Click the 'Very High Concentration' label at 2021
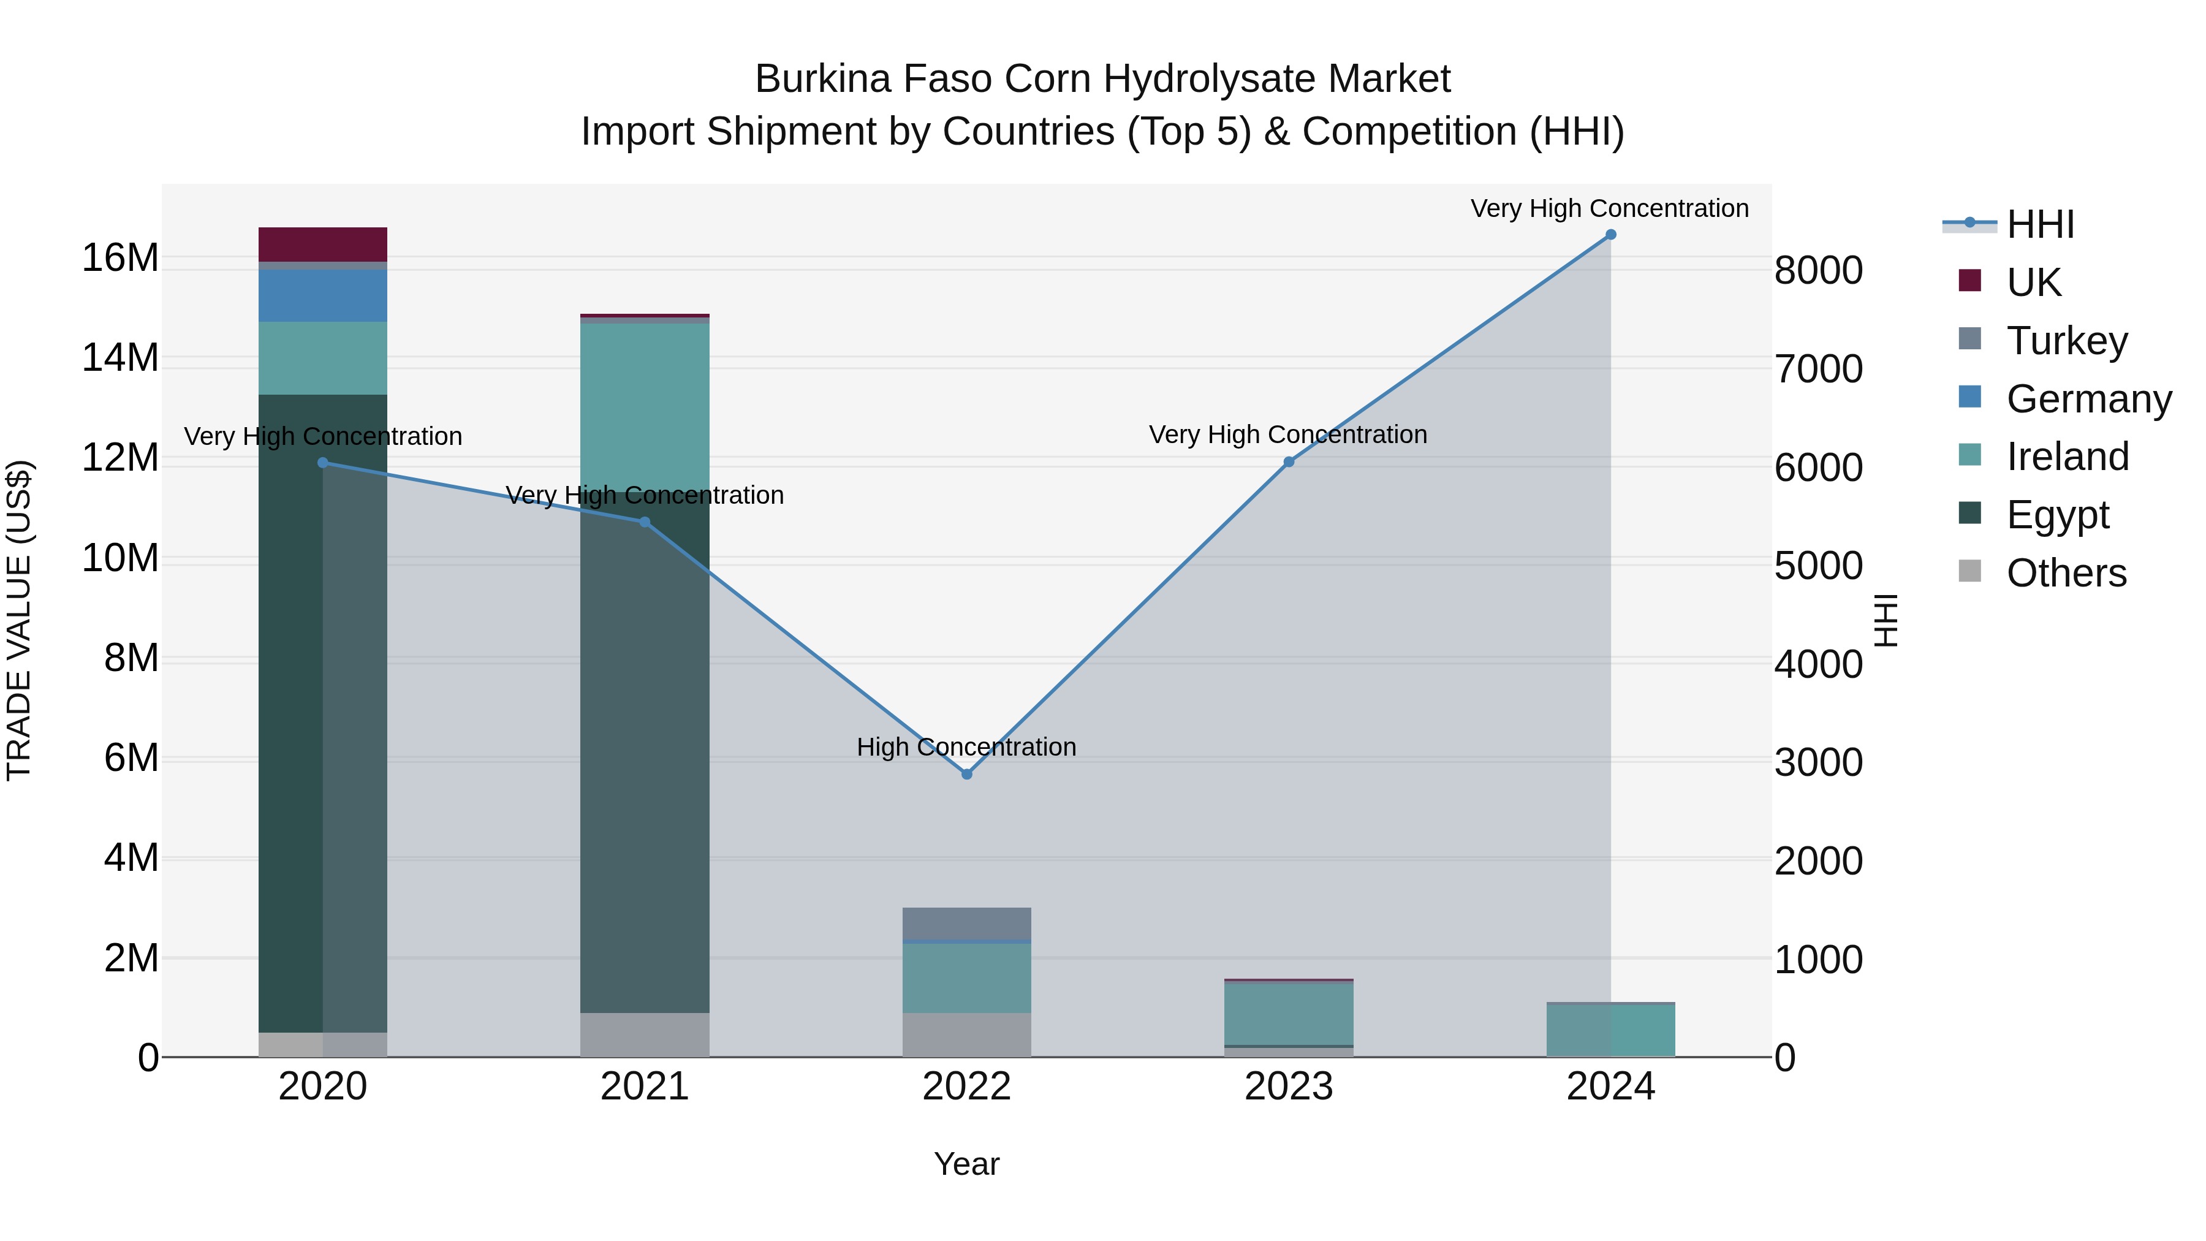Image resolution: width=2206 pixels, height=1241 pixels. tap(645, 495)
